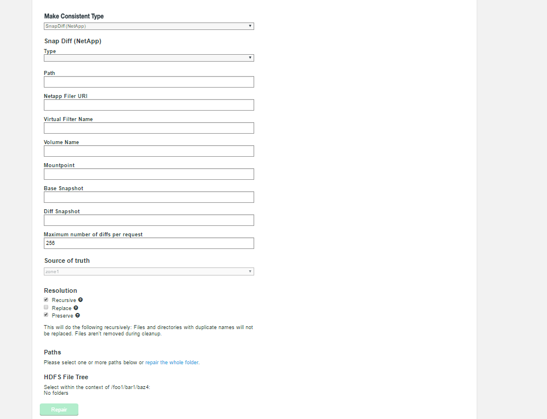Open the Source of truth zone1 dropdown
The height and width of the screenshot is (419, 547).
(149, 271)
